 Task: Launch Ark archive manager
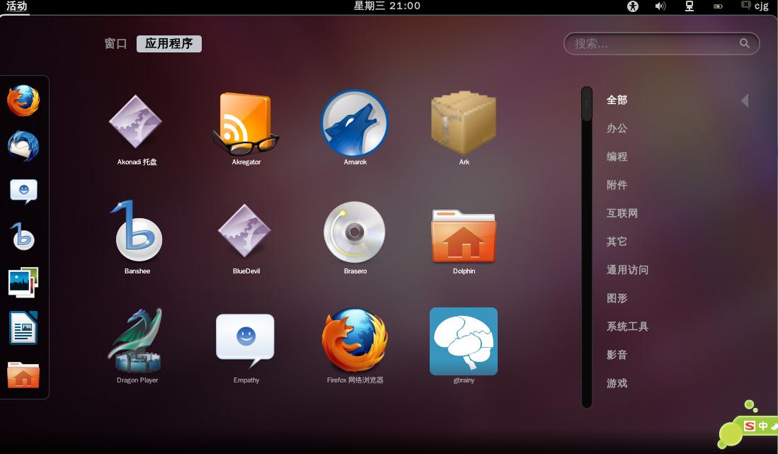pyautogui.click(x=464, y=128)
